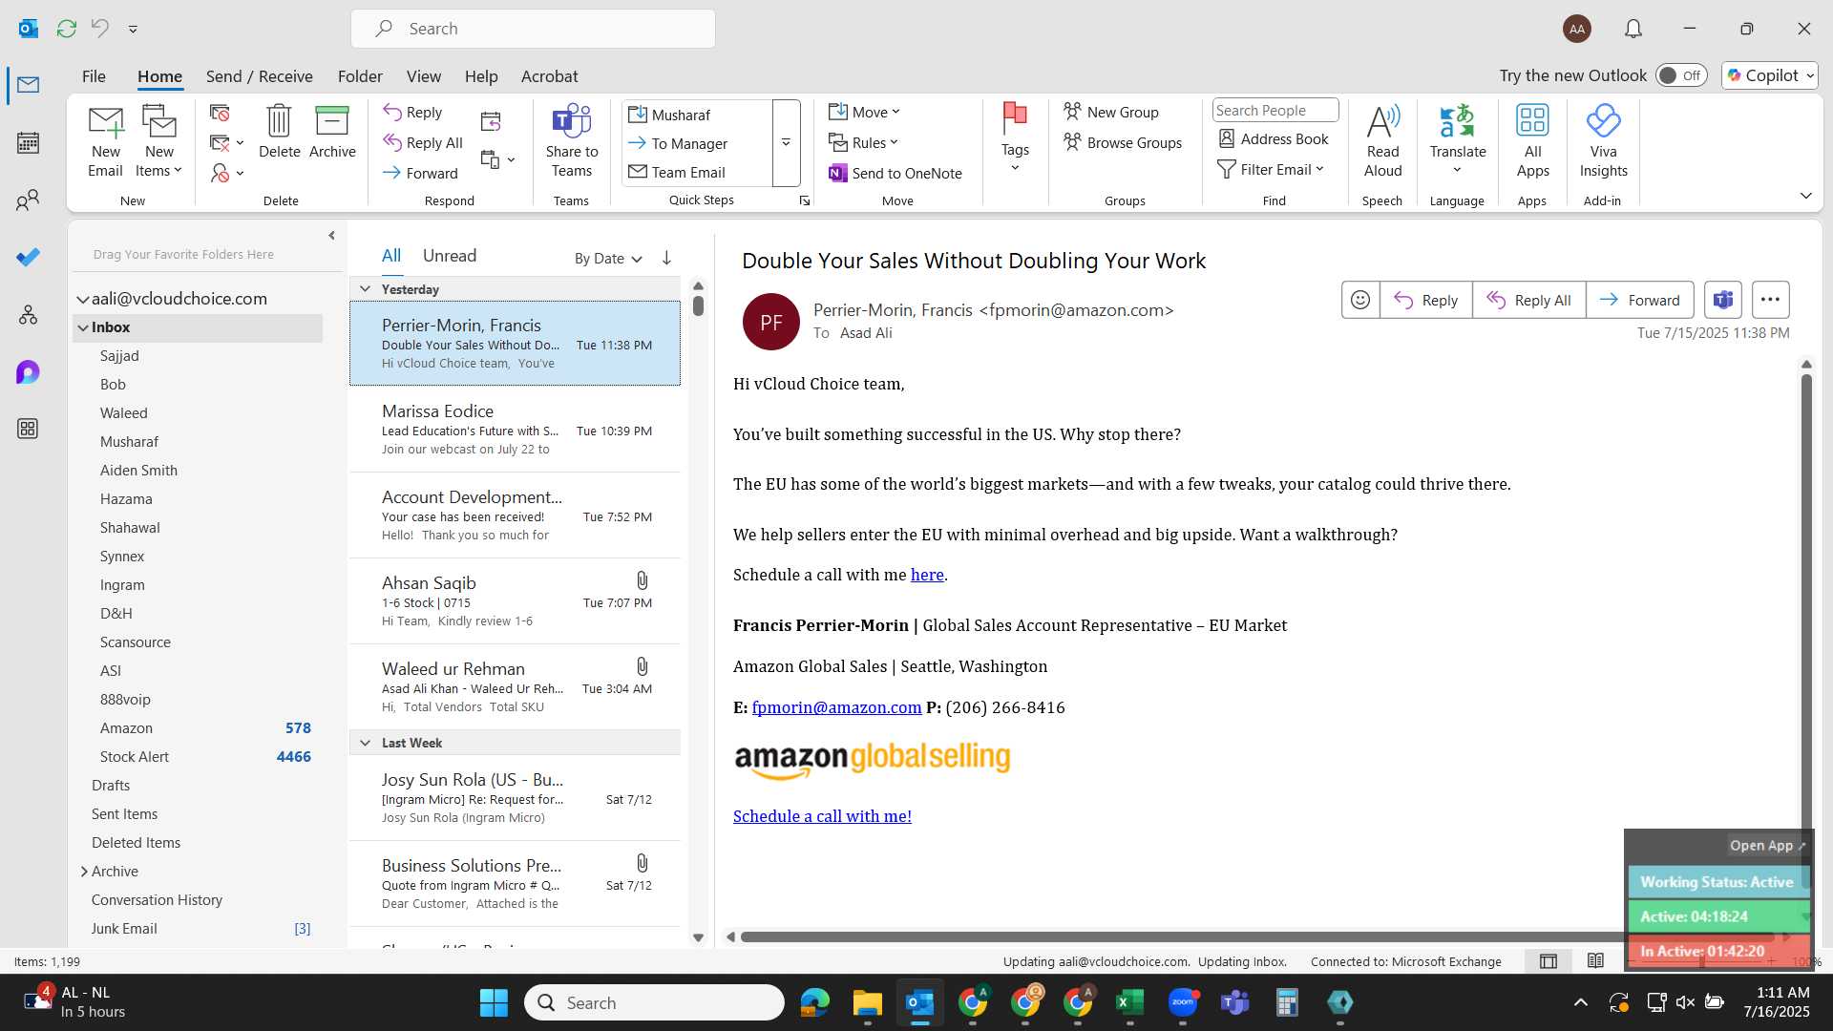Collapse the Yesterday message group
Viewport: 1833px width, 1031px height.
pos(365,289)
